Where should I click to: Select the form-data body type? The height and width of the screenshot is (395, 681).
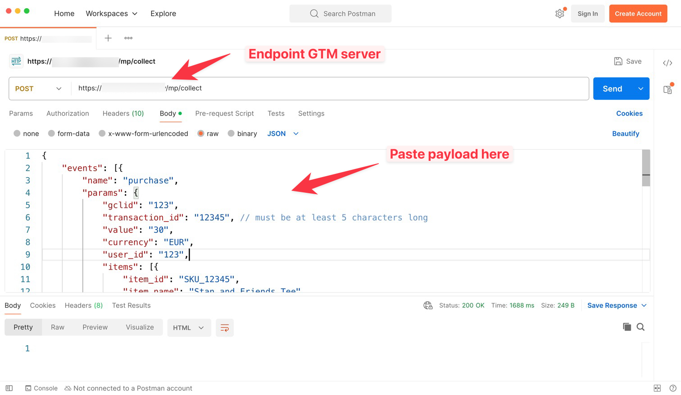[x=51, y=133]
